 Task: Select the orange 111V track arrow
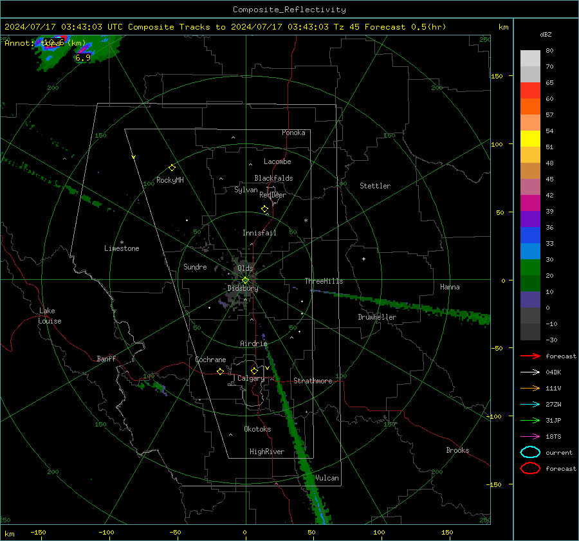click(530, 388)
